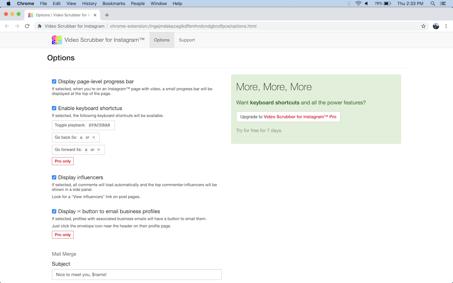Click the volume icon in menu bar
Image resolution: width=453 pixels, height=283 pixels.
367,4
